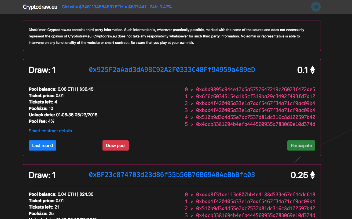The image size is (352, 219).
Task: Click the Draw: 1 heading of the 0.1 pool
Action: pyautogui.click(x=42, y=70)
